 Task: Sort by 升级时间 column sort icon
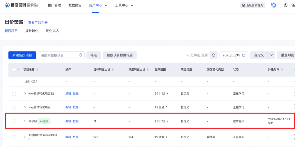[x=282, y=70]
